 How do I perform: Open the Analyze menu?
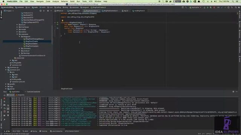pyautogui.click(x=56, y=1)
